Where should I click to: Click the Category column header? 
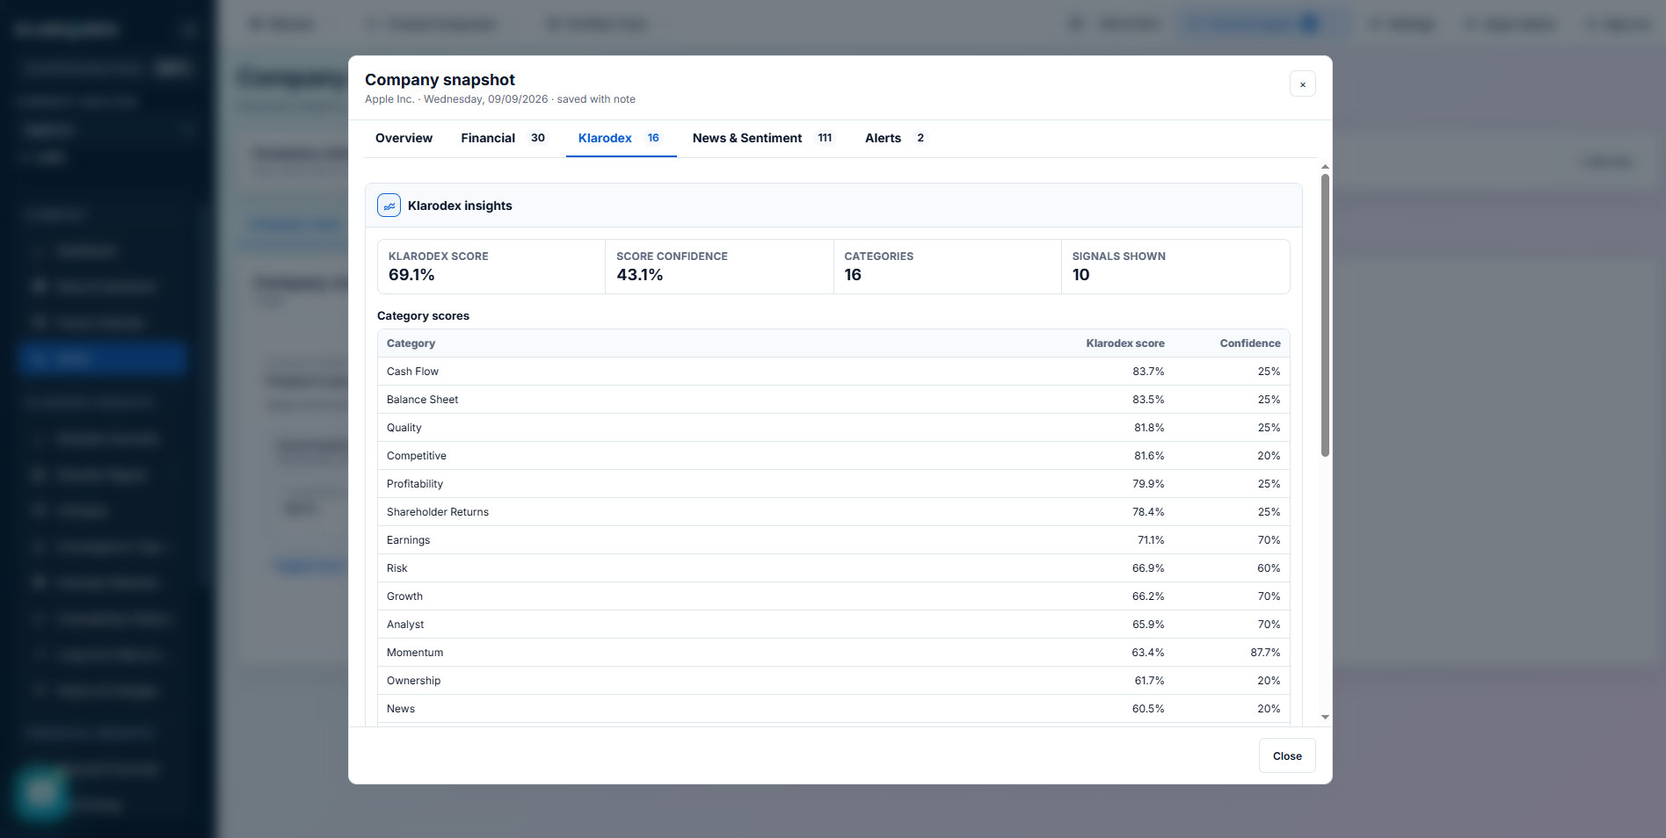coord(411,343)
